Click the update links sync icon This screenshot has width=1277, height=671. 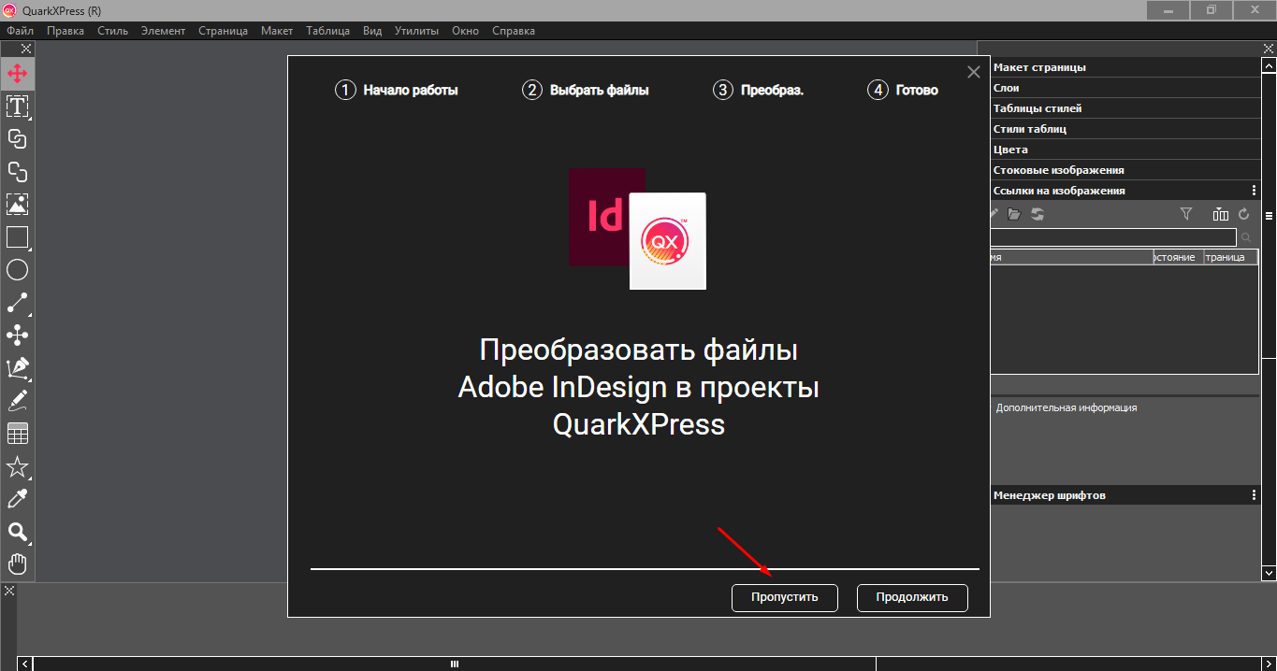click(1038, 214)
